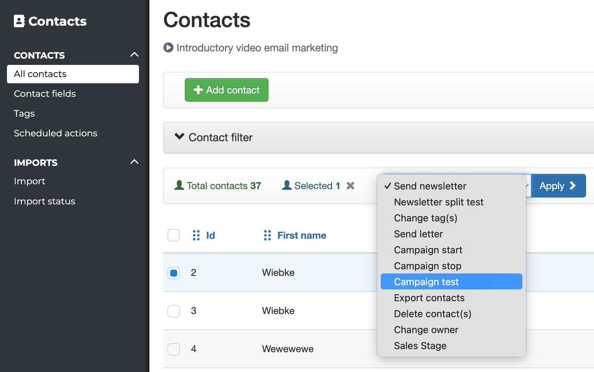Click the drag handle icon beside Id

click(x=196, y=235)
